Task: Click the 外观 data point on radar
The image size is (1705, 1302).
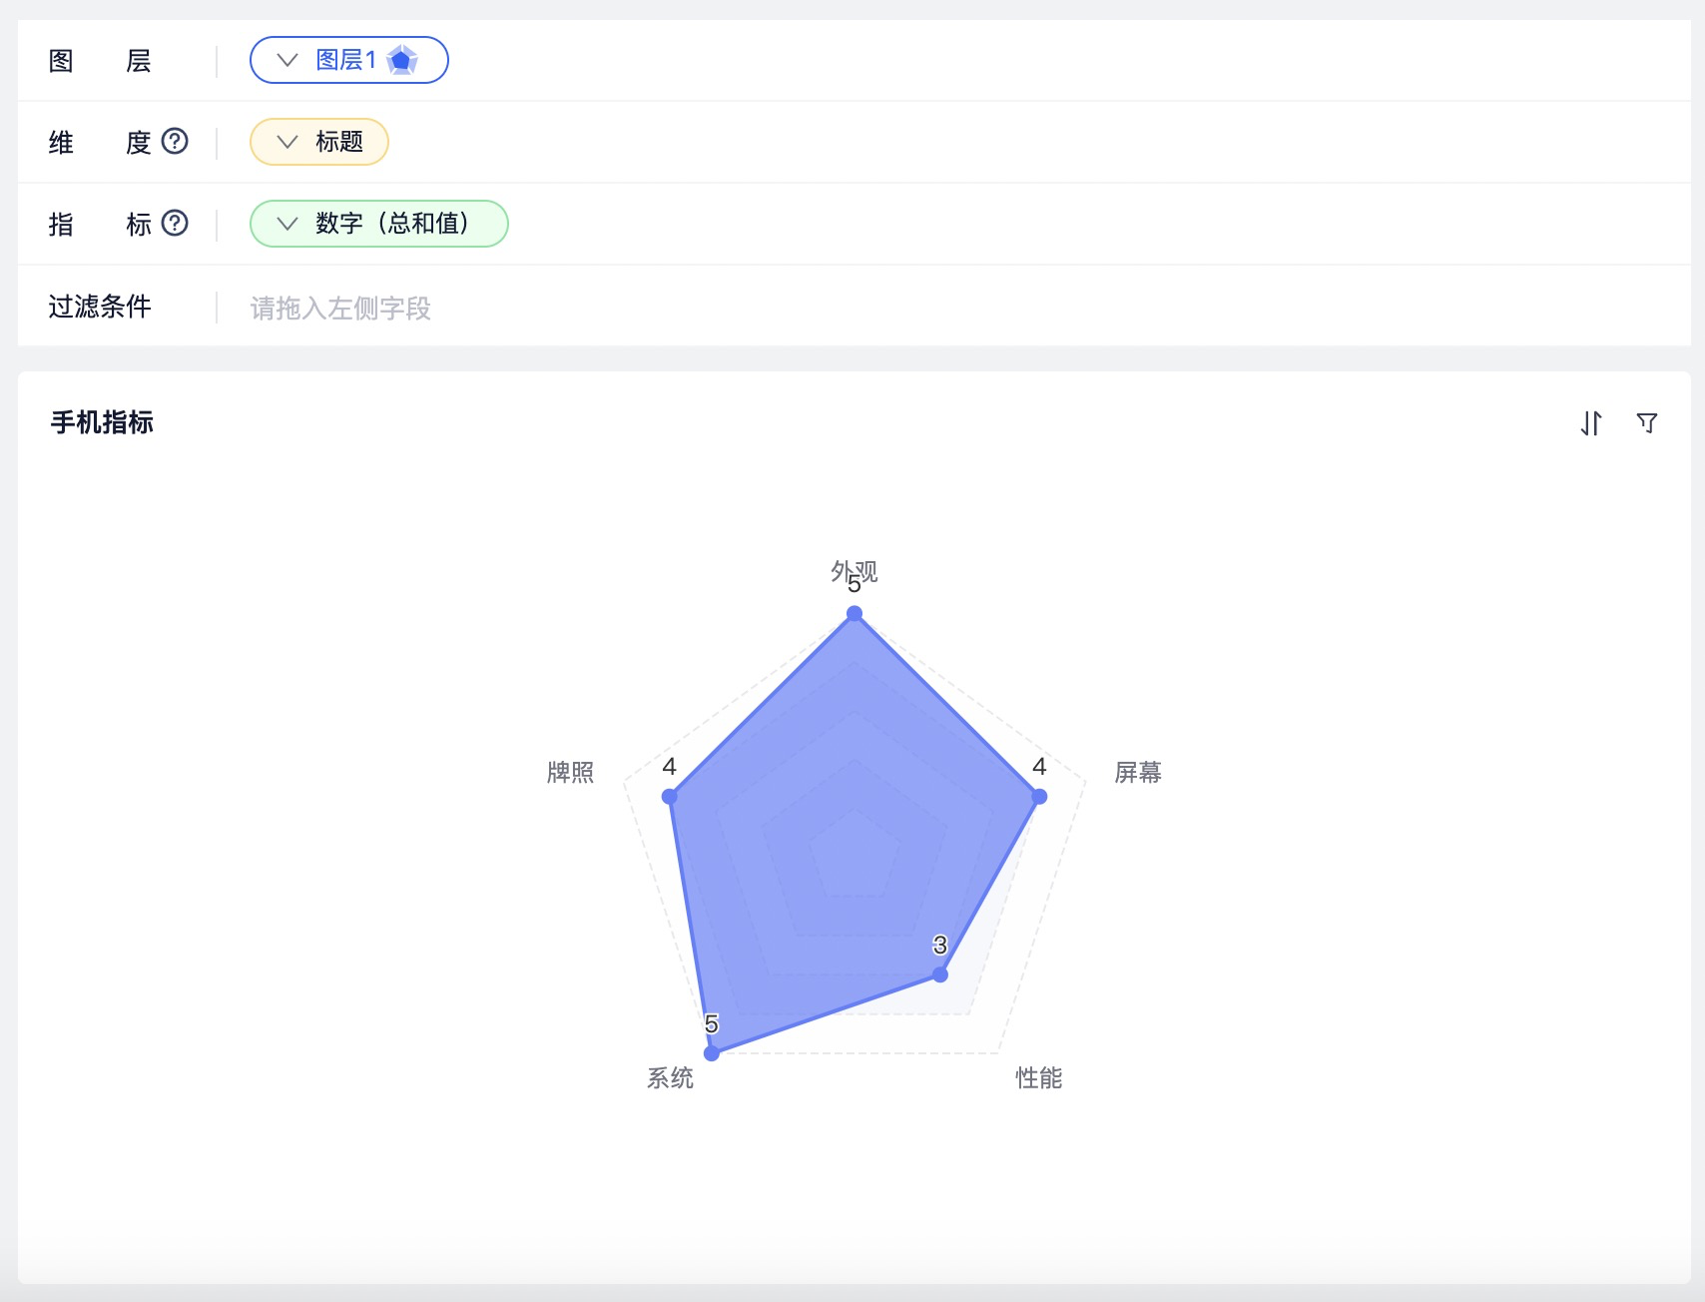Action: [854, 613]
